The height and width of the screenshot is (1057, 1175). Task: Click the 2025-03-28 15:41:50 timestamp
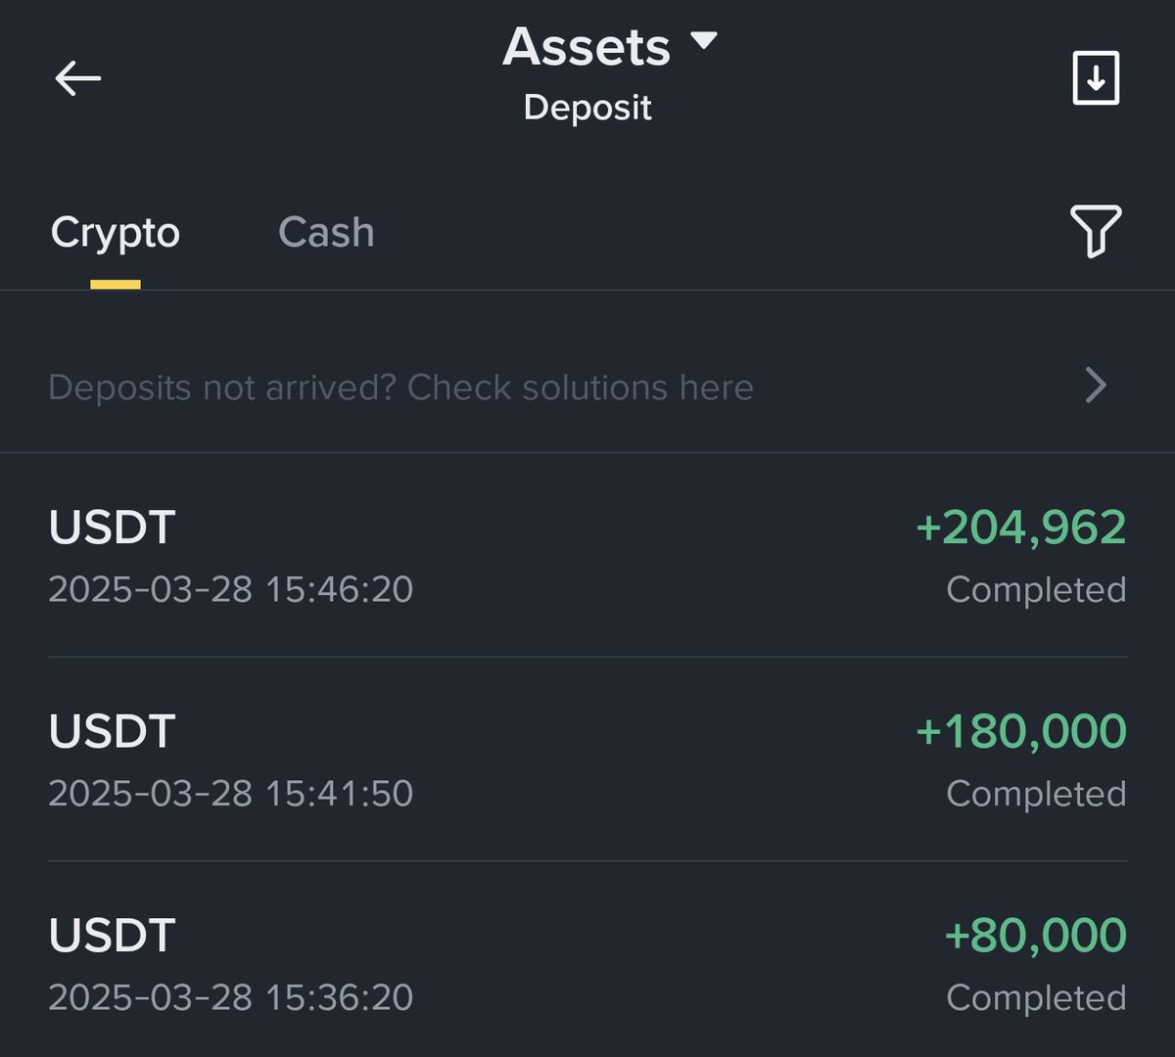pyautogui.click(x=230, y=794)
